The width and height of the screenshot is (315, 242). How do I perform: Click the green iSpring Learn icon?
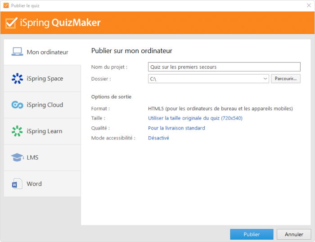point(17,131)
